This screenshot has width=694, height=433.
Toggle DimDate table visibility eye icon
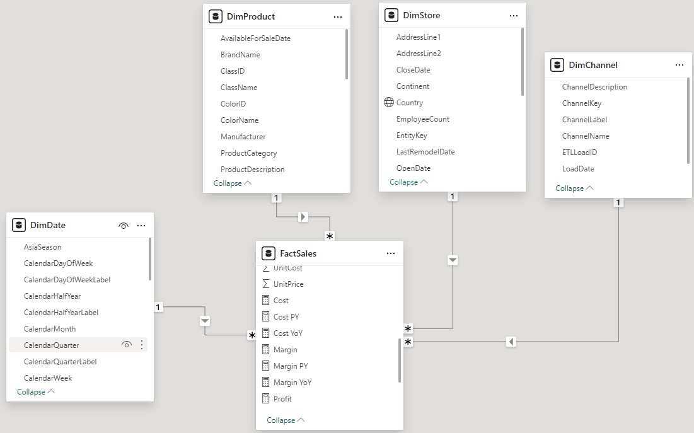[x=124, y=225]
